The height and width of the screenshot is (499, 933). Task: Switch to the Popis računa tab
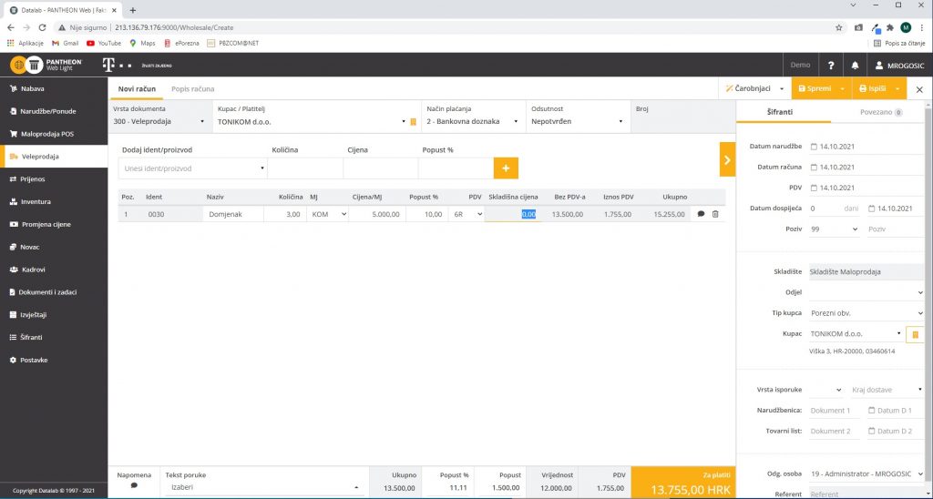193,89
